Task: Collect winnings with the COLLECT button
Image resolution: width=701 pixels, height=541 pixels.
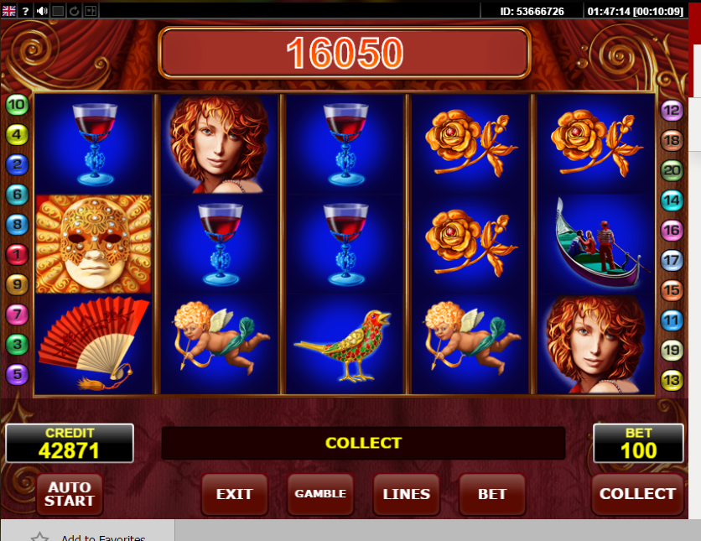Action: tap(637, 494)
